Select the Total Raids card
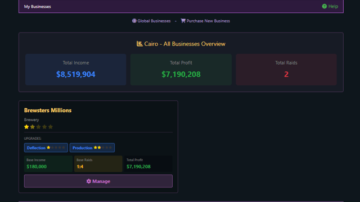The width and height of the screenshot is (360, 202). 286,70
